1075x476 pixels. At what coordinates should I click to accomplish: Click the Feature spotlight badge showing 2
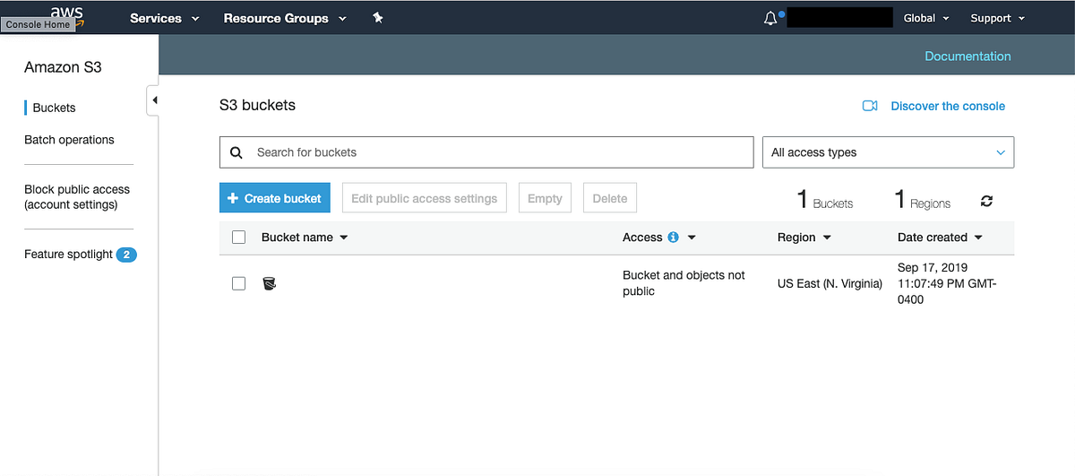(x=126, y=255)
